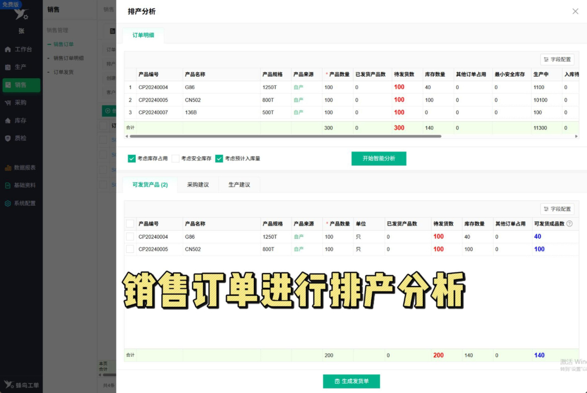
Task: Open 销售订单 in sales management menu
Action: (63, 44)
